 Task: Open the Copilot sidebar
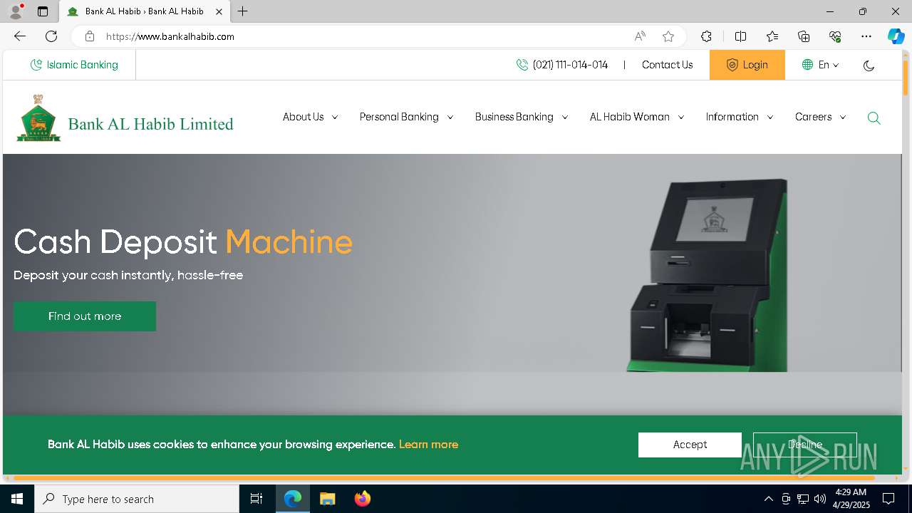tap(896, 36)
